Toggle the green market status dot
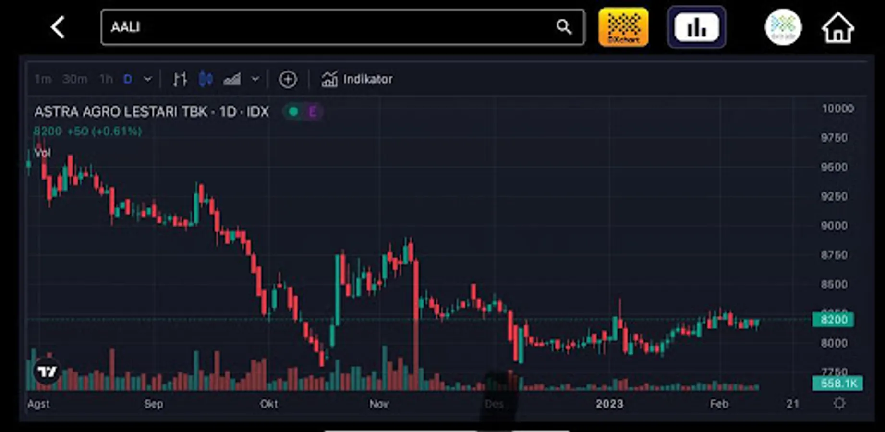The height and width of the screenshot is (432, 885). point(293,112)
